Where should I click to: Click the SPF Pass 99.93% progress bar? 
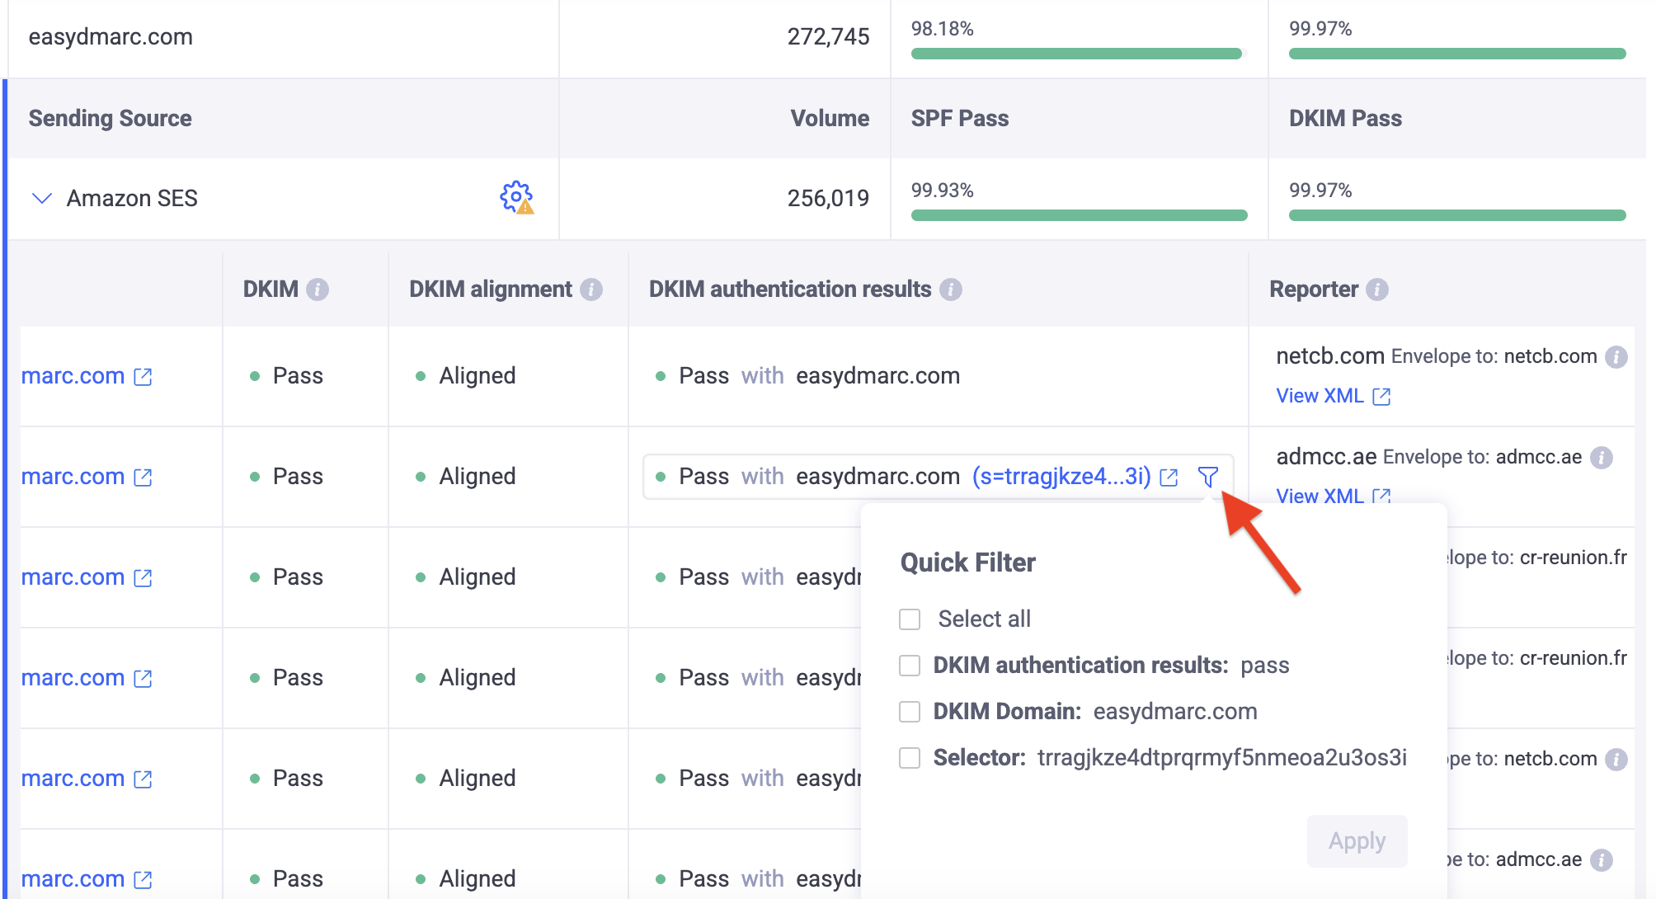[x=1077, y=214]
